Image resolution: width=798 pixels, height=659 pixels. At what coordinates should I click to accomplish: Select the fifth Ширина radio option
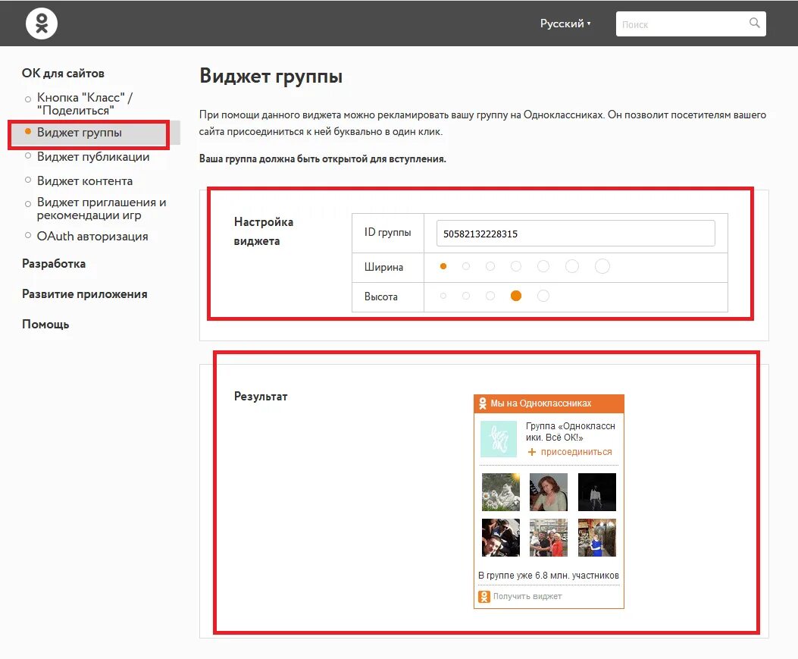pos(543,266)
